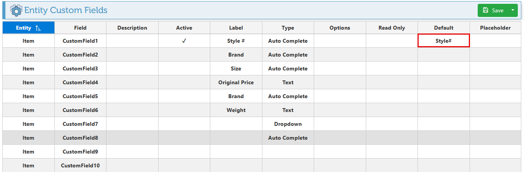Open Type cell Text for CustomField4
The height and width of the screenshot is (172, 524).
(x=288, y=82)
